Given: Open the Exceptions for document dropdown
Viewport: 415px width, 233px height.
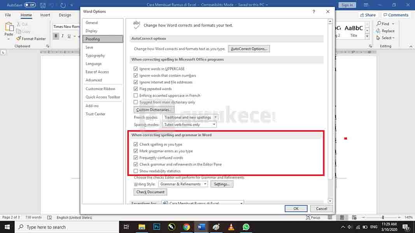Looking at the screenshot, I should [x=203, y=203].
